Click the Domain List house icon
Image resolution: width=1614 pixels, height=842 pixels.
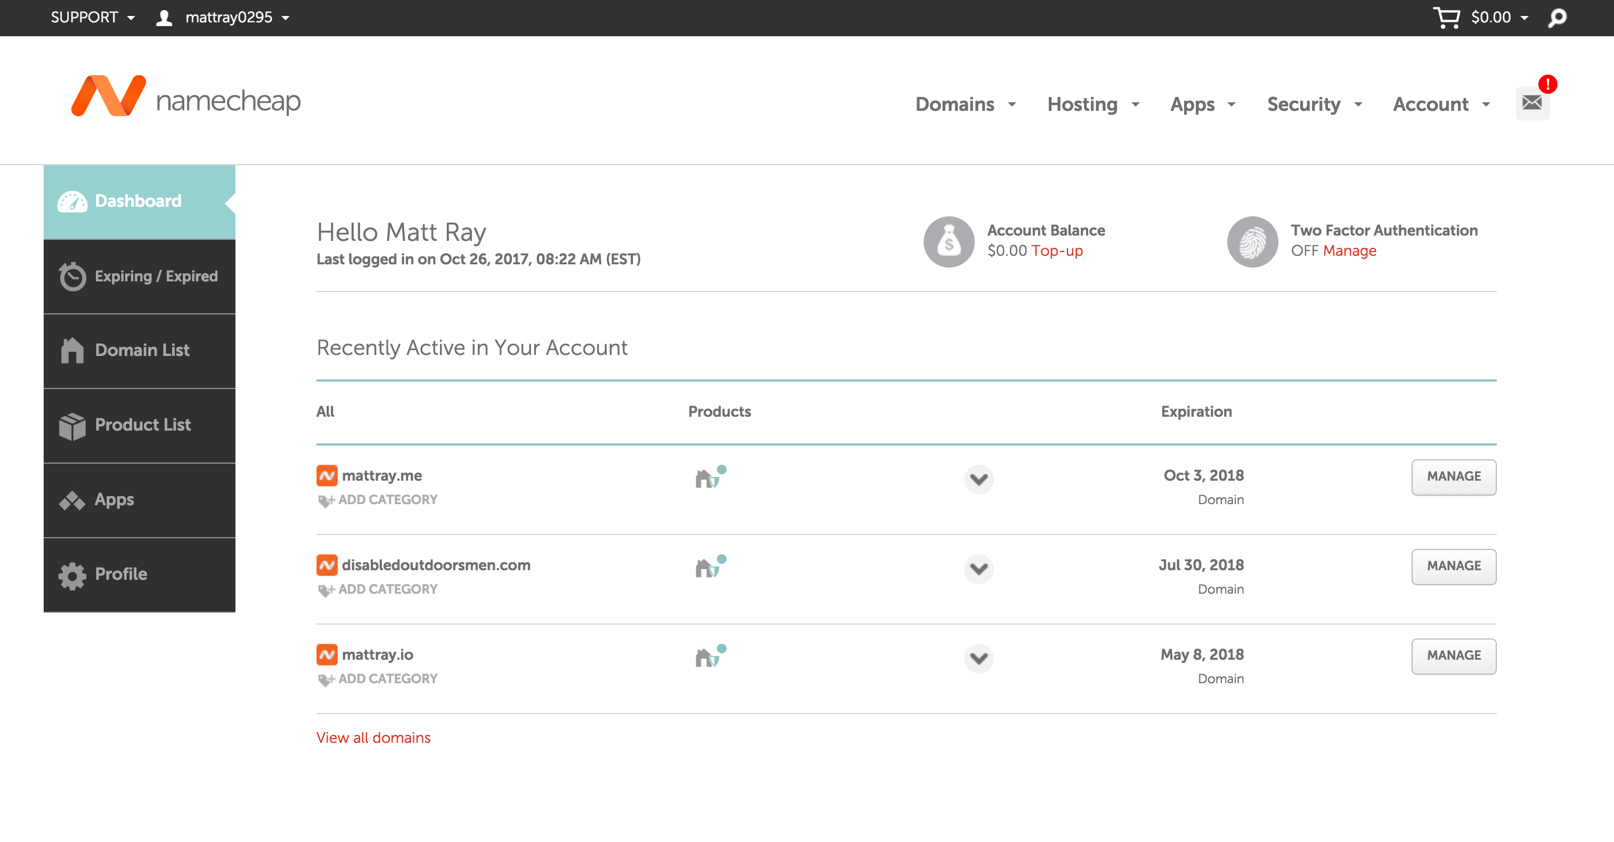click(x=72, y=351)
